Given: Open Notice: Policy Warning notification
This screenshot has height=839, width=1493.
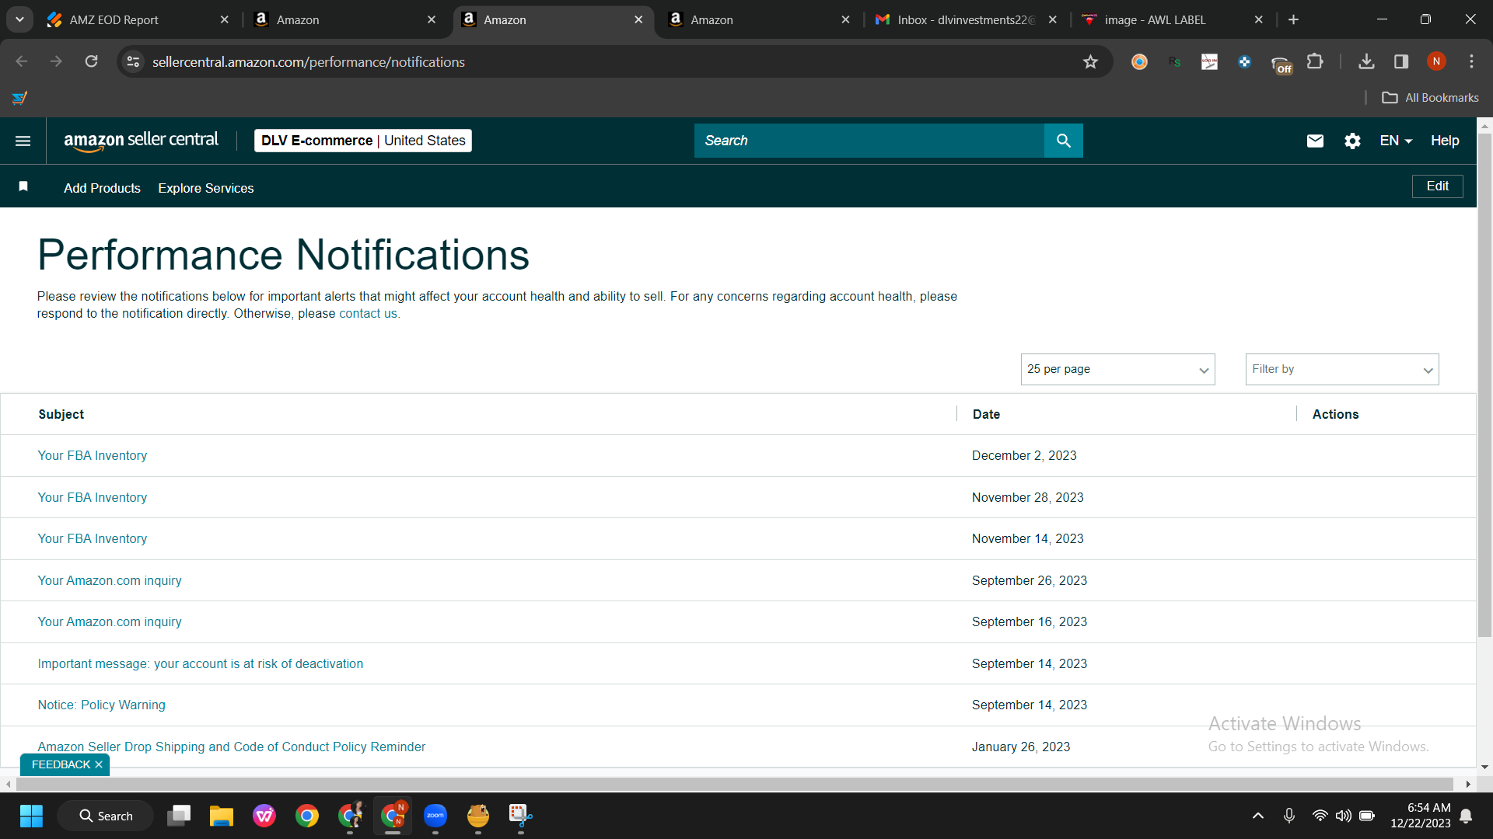Looking at the screenshot, I should (102, 705).
